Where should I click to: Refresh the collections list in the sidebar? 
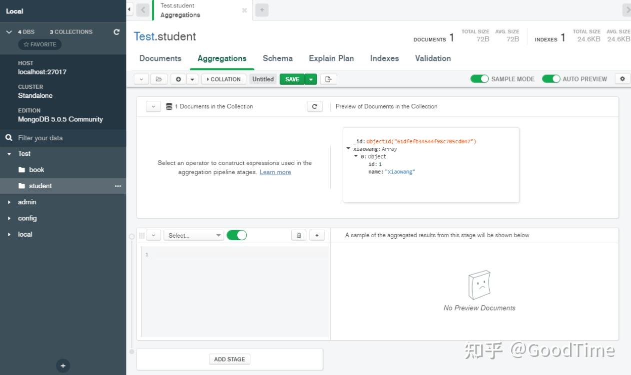[x=116, y=31]
